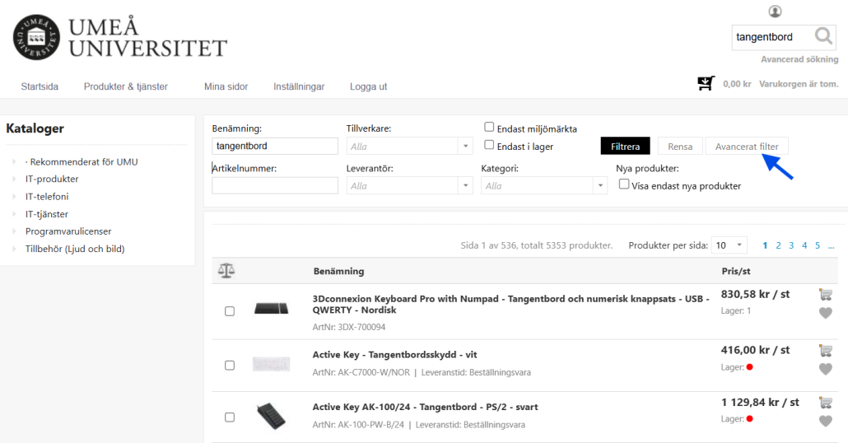Open the Leverantör dropdown
Screen dimensions: 848x443
pyautogui.click(x=409, y=186)
